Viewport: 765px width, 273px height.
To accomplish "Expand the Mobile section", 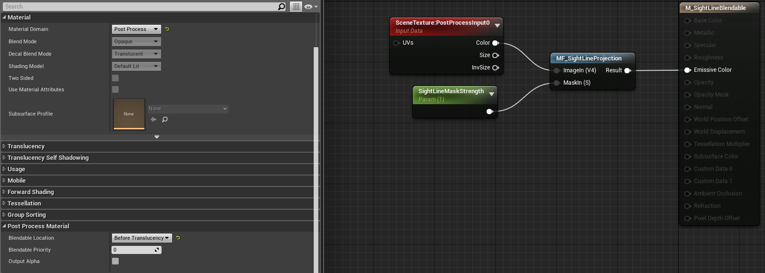I will pos(4,180).
